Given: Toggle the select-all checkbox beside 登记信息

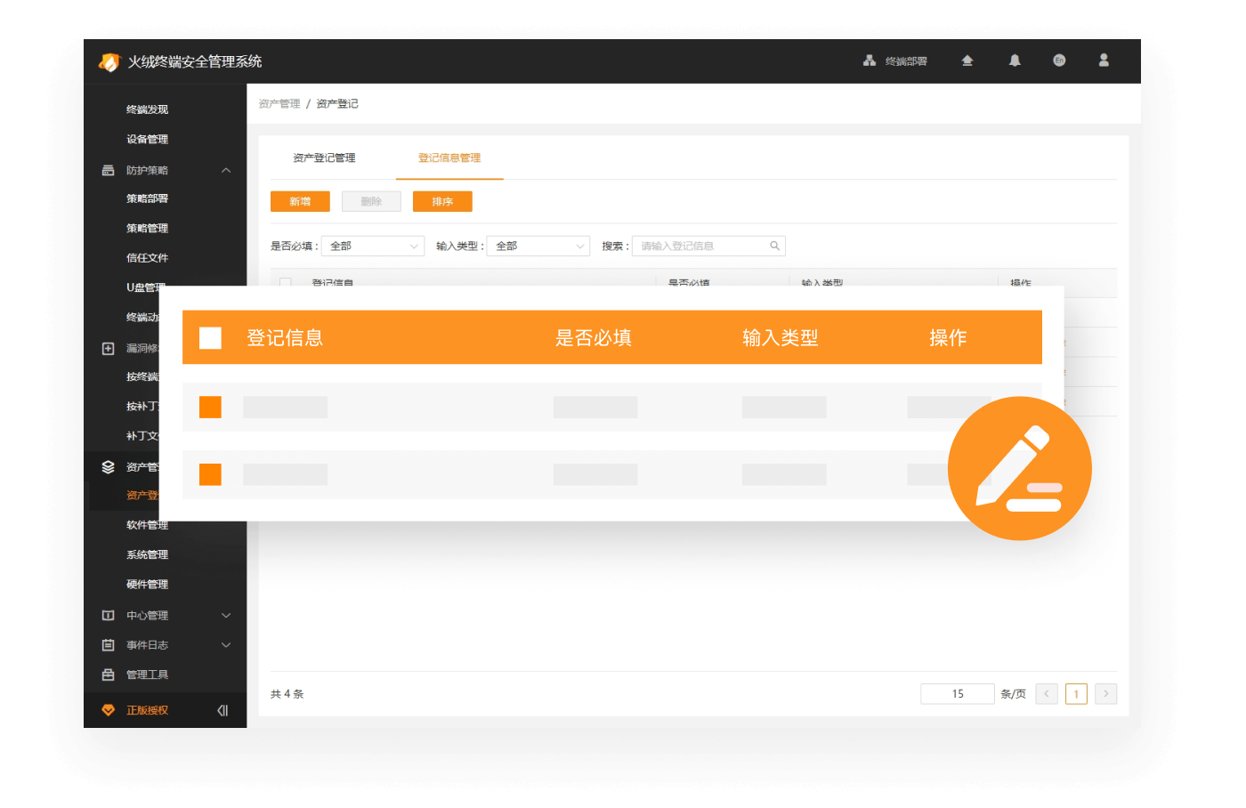Looking at the screenshot, I should [x=210, y=338].
